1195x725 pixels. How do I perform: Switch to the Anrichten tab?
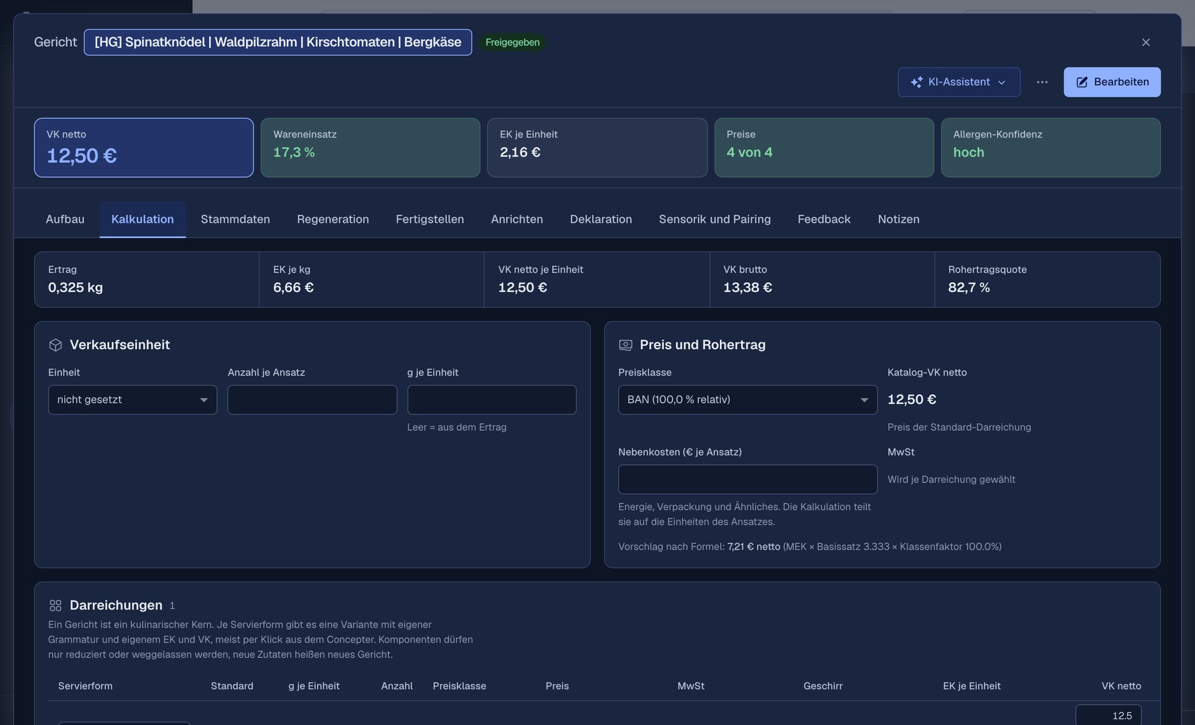pos(517,219)
